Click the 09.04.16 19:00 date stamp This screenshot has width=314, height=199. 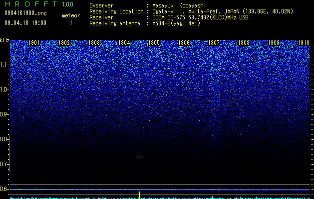[x=25, y=23]
